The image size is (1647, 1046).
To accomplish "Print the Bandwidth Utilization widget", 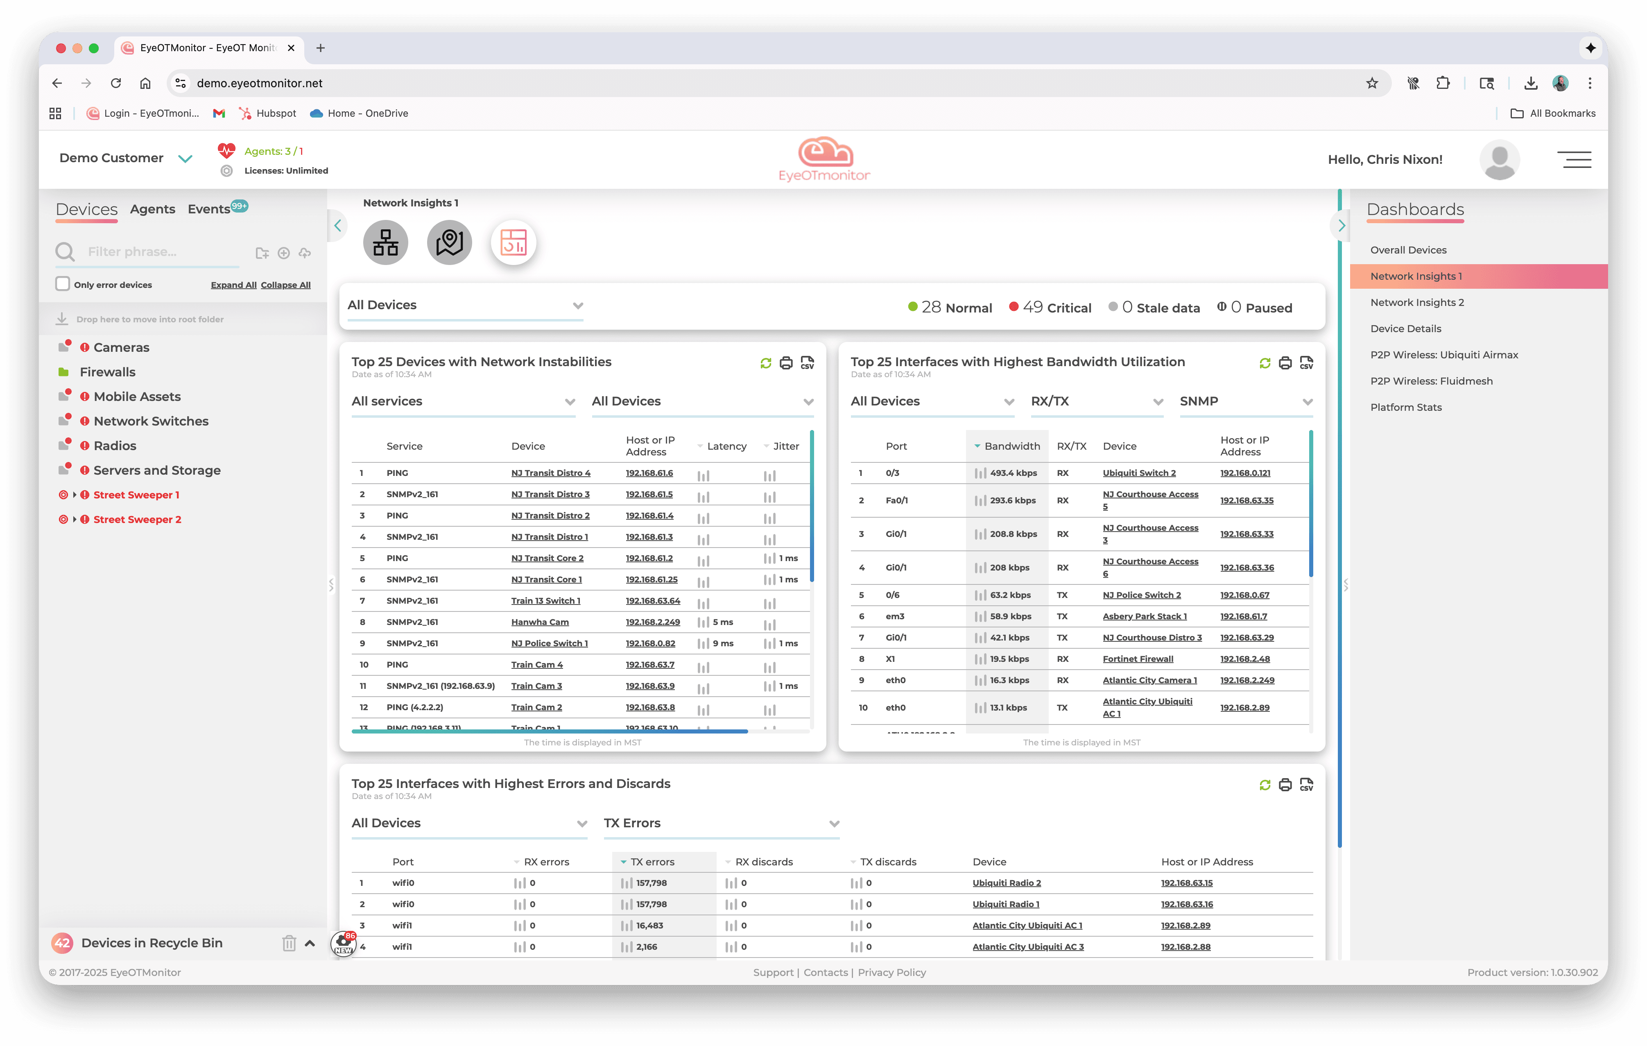I will pos(1285,363).
